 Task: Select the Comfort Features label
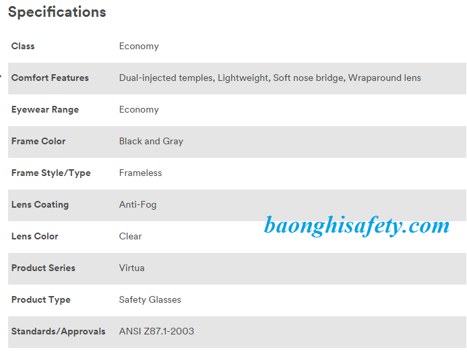(50, 78)
